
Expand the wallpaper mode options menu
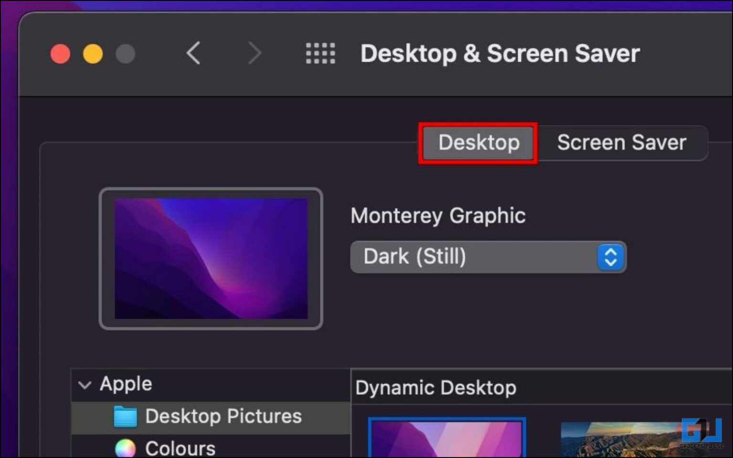coord(488,257)
